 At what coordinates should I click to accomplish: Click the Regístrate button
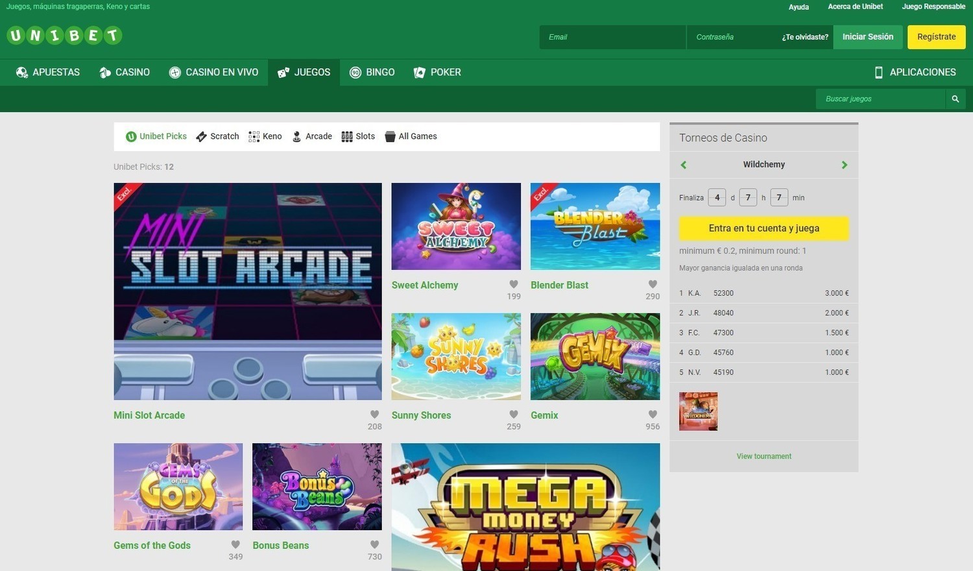coord(936,36)
